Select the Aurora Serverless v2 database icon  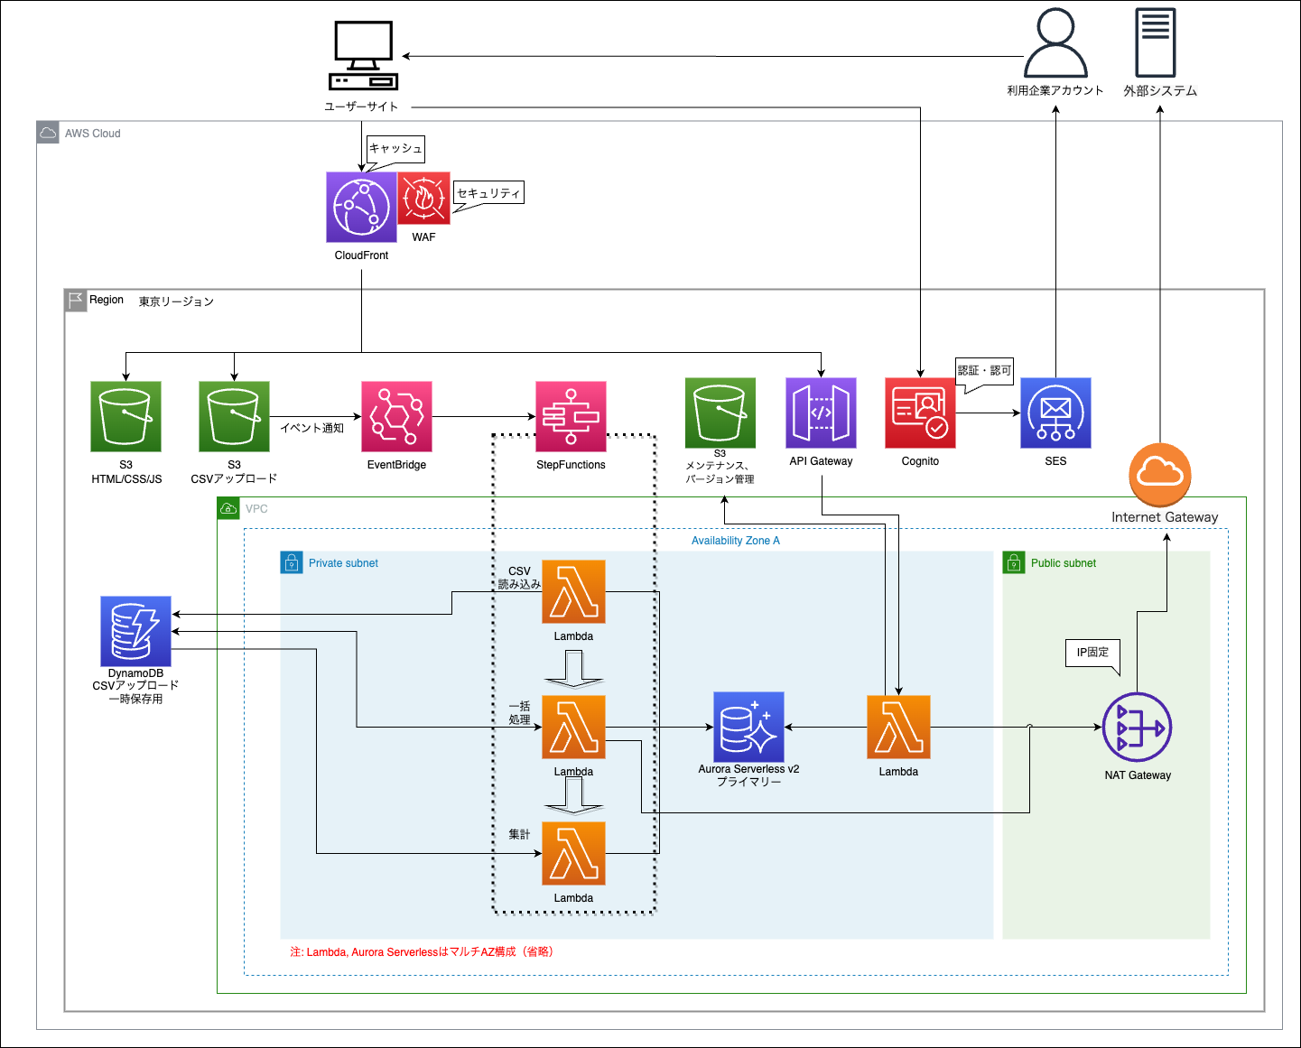(x=748, y=725)
